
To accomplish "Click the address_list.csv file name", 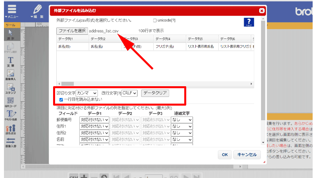I will pyautogui.click(x=104, y=31).
